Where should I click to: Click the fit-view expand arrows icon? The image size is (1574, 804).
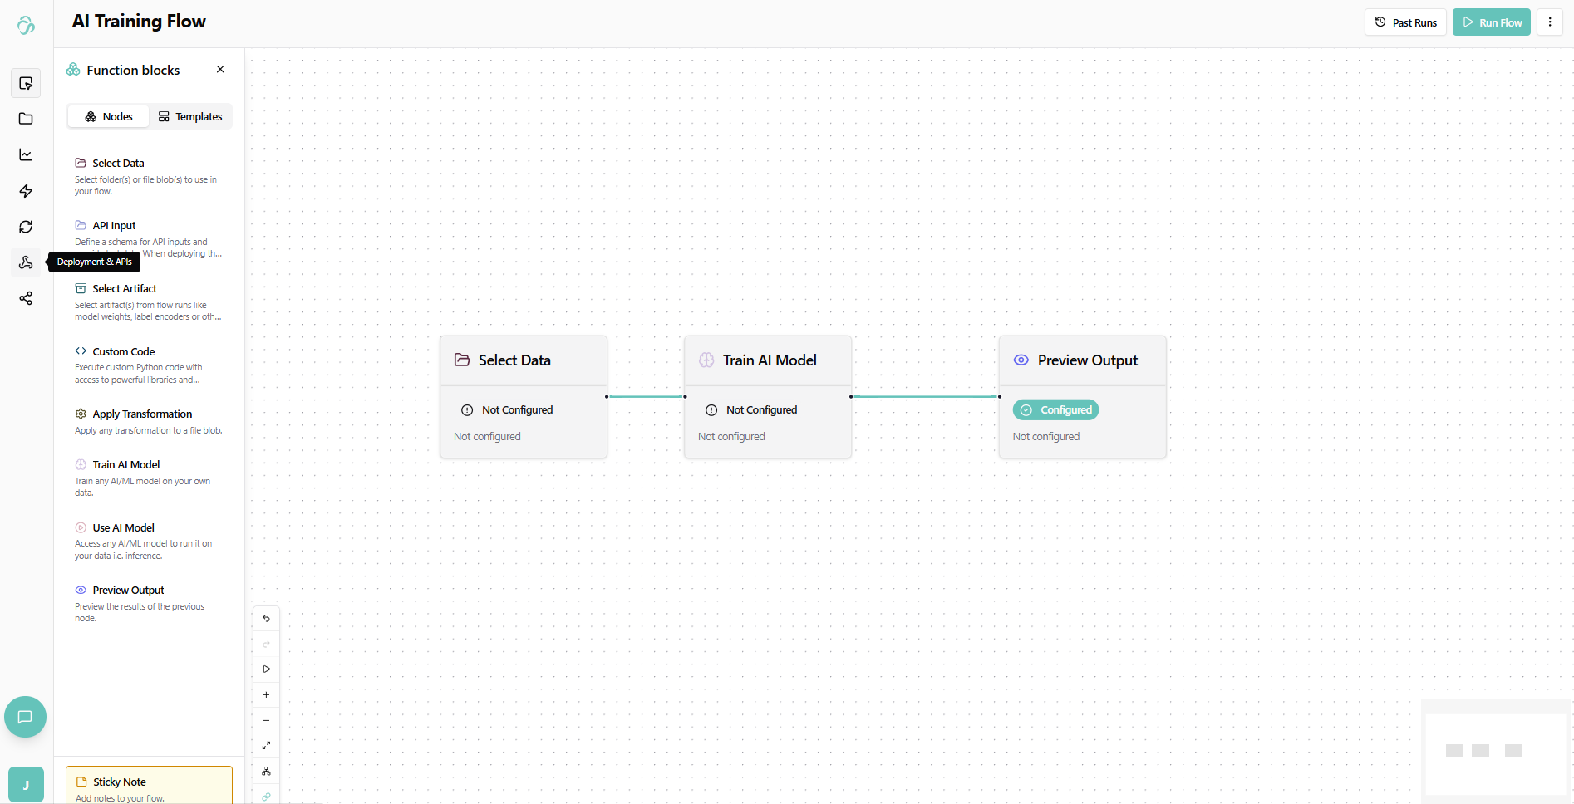click(x=266, y=746)
